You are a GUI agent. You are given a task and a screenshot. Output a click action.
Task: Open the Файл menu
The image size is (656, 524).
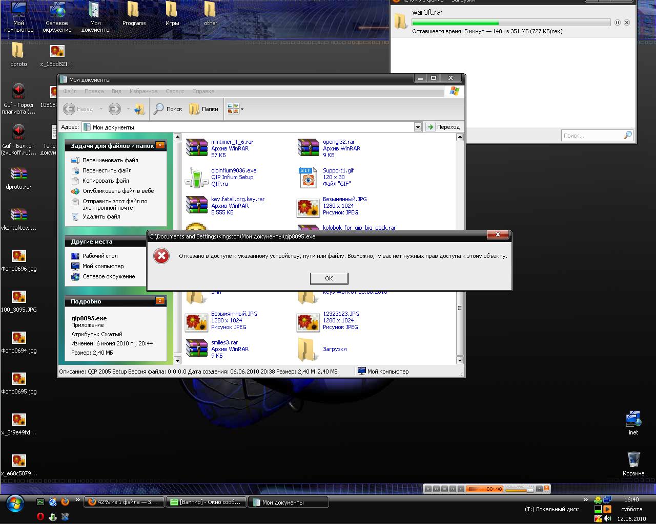click(70, 91)
